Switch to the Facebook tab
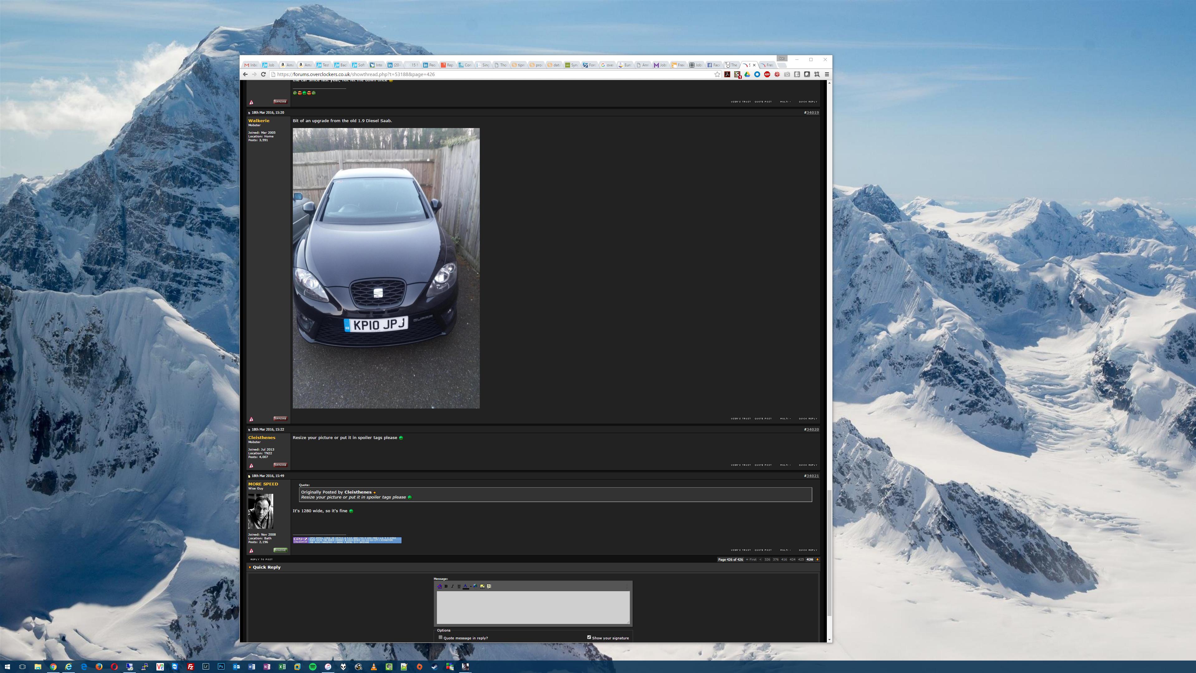The width and height of the screenshot is (1196, 673). [x=714, y=65]
